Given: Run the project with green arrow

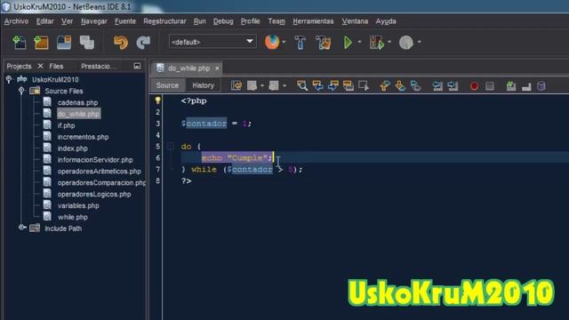Looking at the screenshot, I should pyautogui.click(x=348, y=43).
